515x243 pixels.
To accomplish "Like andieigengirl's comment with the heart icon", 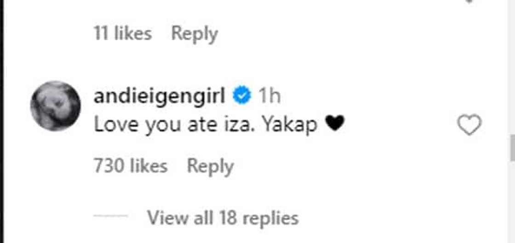I will (x=469, y=125).
